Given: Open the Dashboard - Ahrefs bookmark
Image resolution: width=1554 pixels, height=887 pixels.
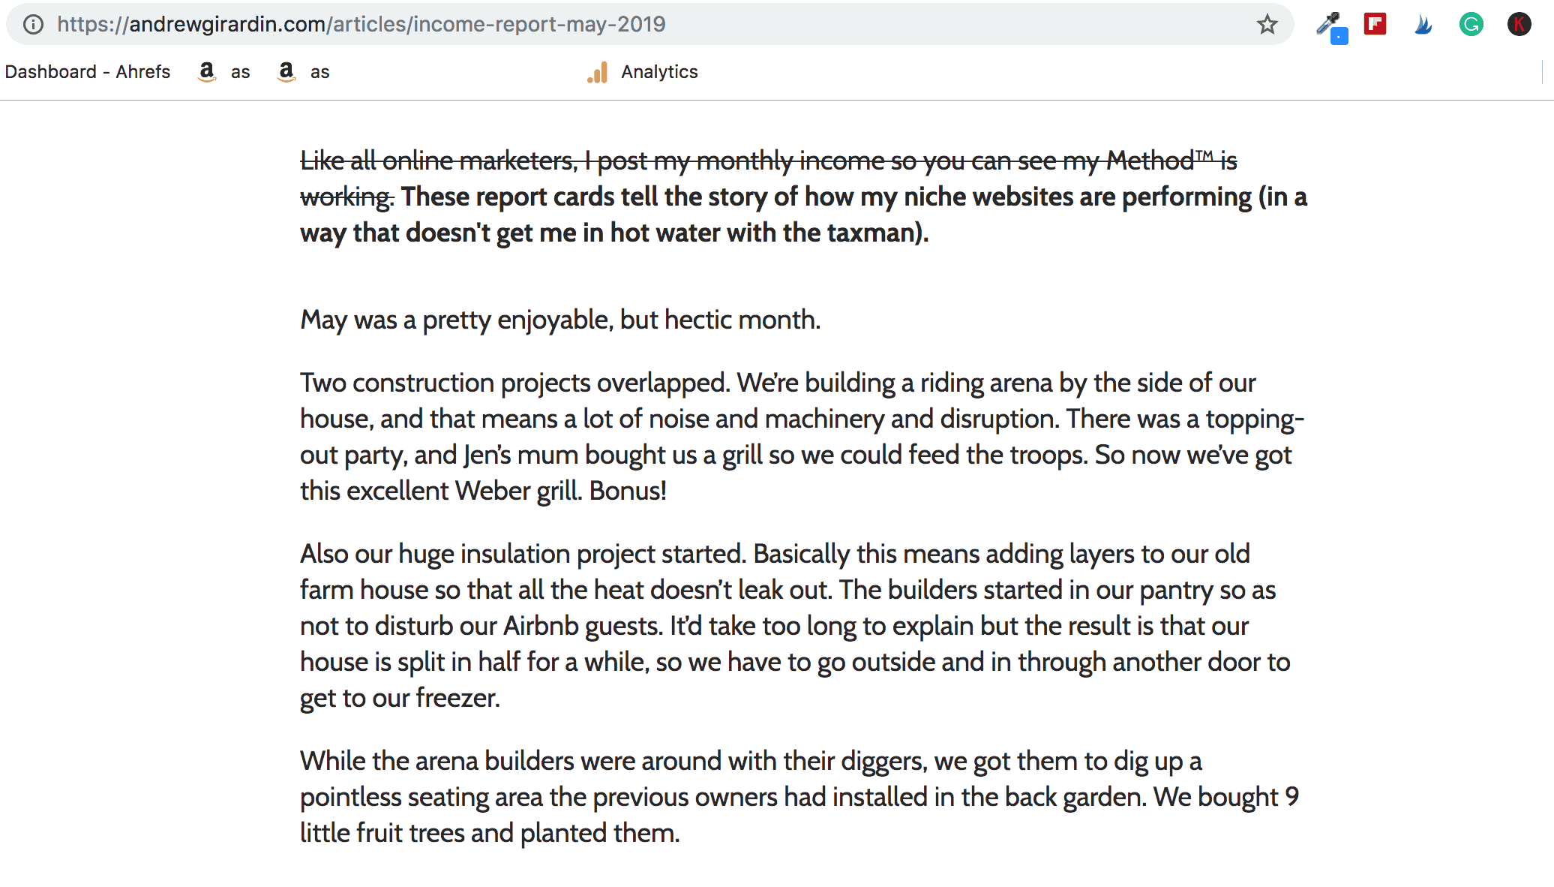Looking at the screenshot, I should coord(88,72).
